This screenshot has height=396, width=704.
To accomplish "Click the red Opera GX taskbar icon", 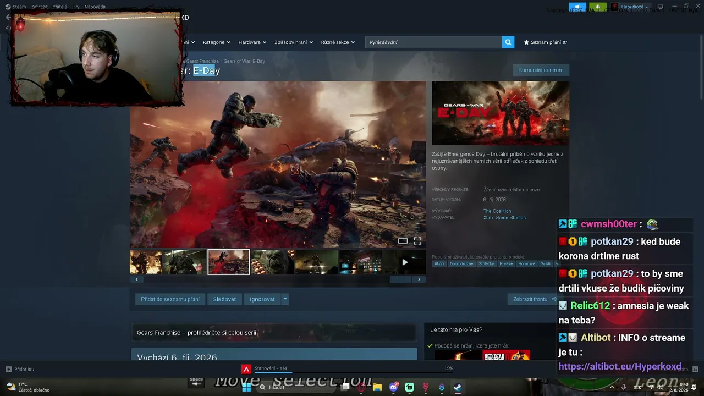I will pyautogui.click(x=361, y=387).
